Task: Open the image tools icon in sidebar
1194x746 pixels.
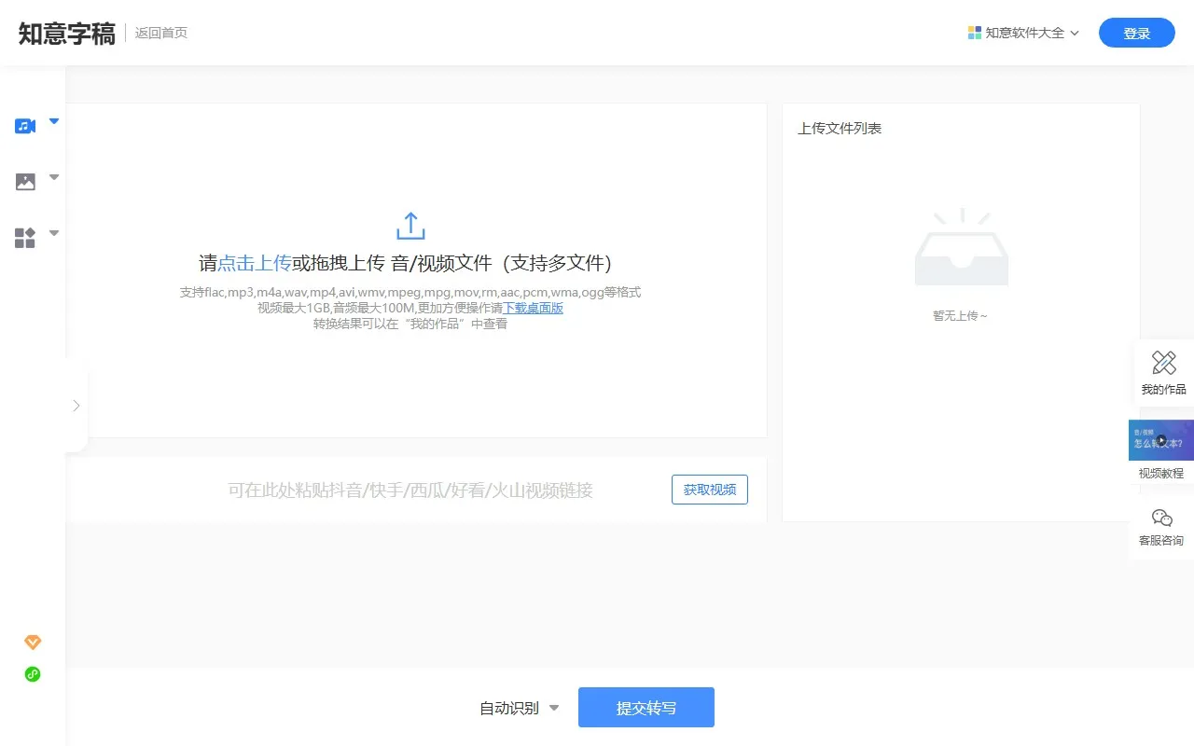Action: [x=23, y=181]
